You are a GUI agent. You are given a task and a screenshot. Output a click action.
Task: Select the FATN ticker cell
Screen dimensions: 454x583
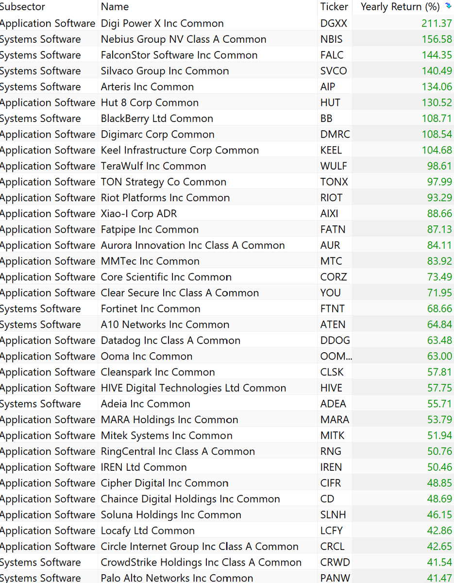point(332,229)
